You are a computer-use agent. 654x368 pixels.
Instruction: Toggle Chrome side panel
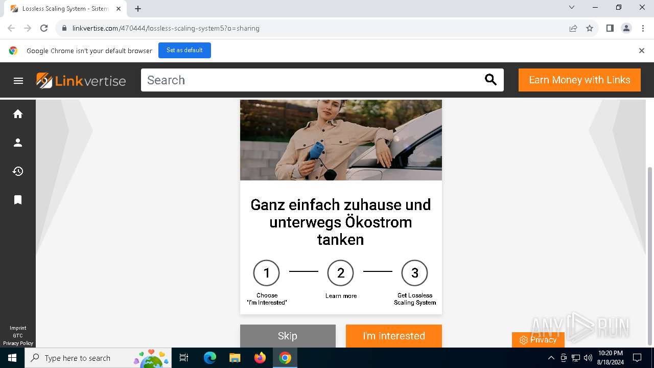[x=610, y=28]
